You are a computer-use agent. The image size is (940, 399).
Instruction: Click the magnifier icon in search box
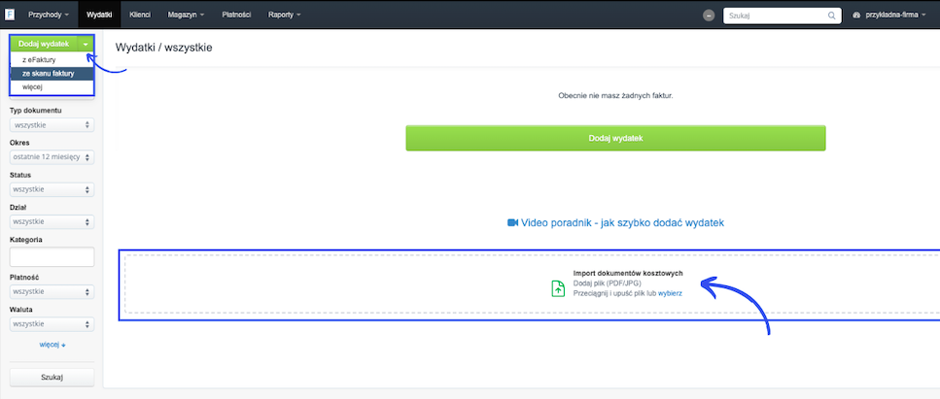click(831, 16)
